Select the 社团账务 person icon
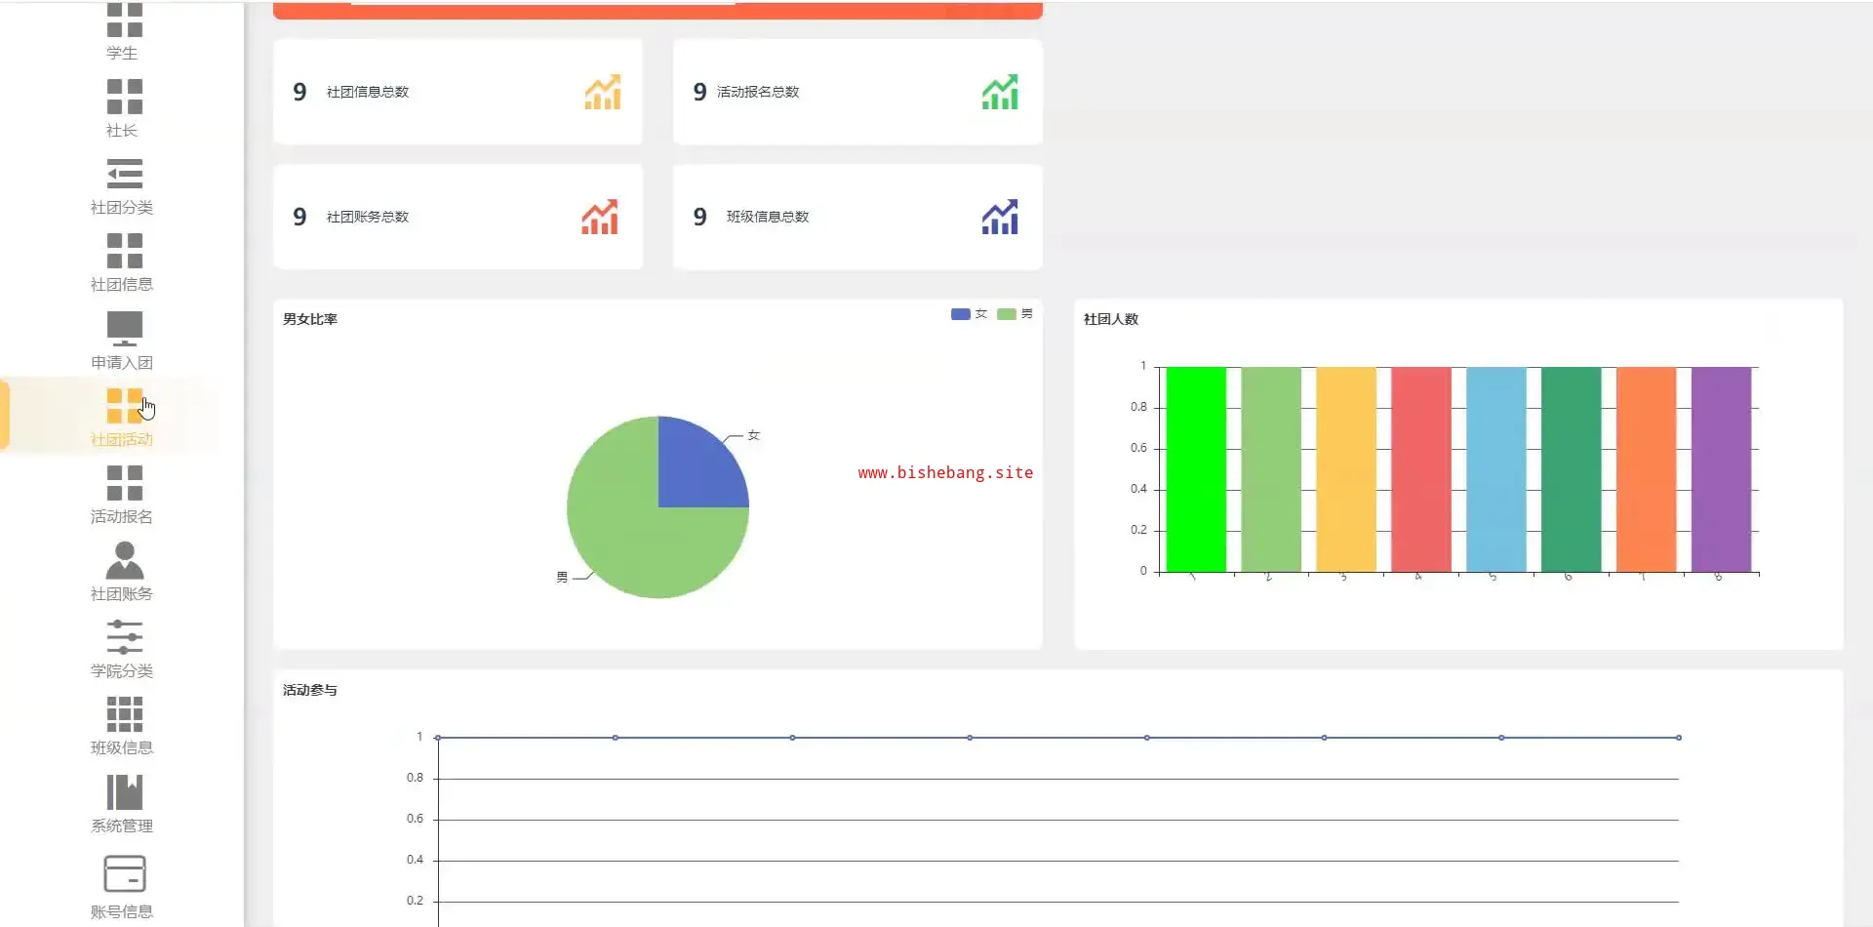1873x927 pixels. point(124,561)
